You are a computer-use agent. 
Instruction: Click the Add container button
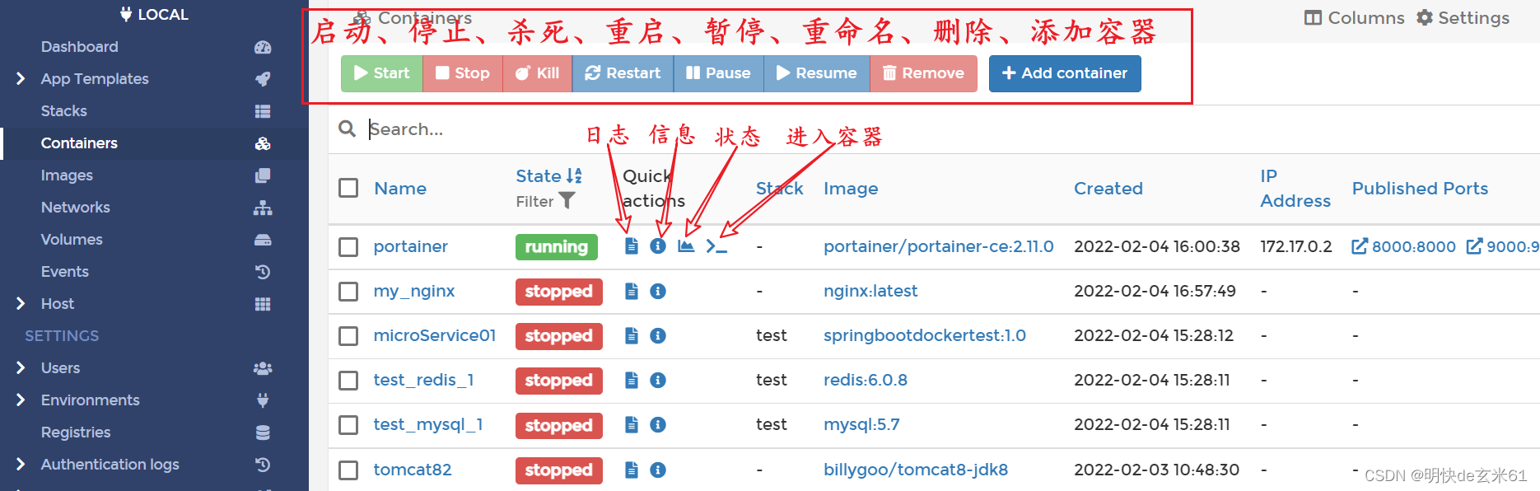tap(1065, 73)
